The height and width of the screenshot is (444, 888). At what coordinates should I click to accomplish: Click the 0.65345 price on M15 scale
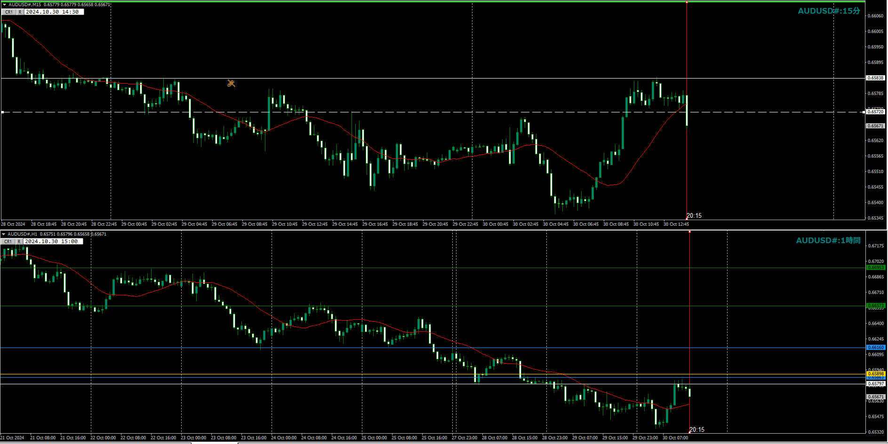pos(875,218)
